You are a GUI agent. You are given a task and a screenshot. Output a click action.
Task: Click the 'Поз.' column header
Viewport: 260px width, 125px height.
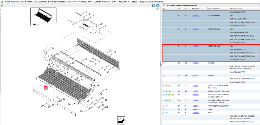click(x=179, y=9)
